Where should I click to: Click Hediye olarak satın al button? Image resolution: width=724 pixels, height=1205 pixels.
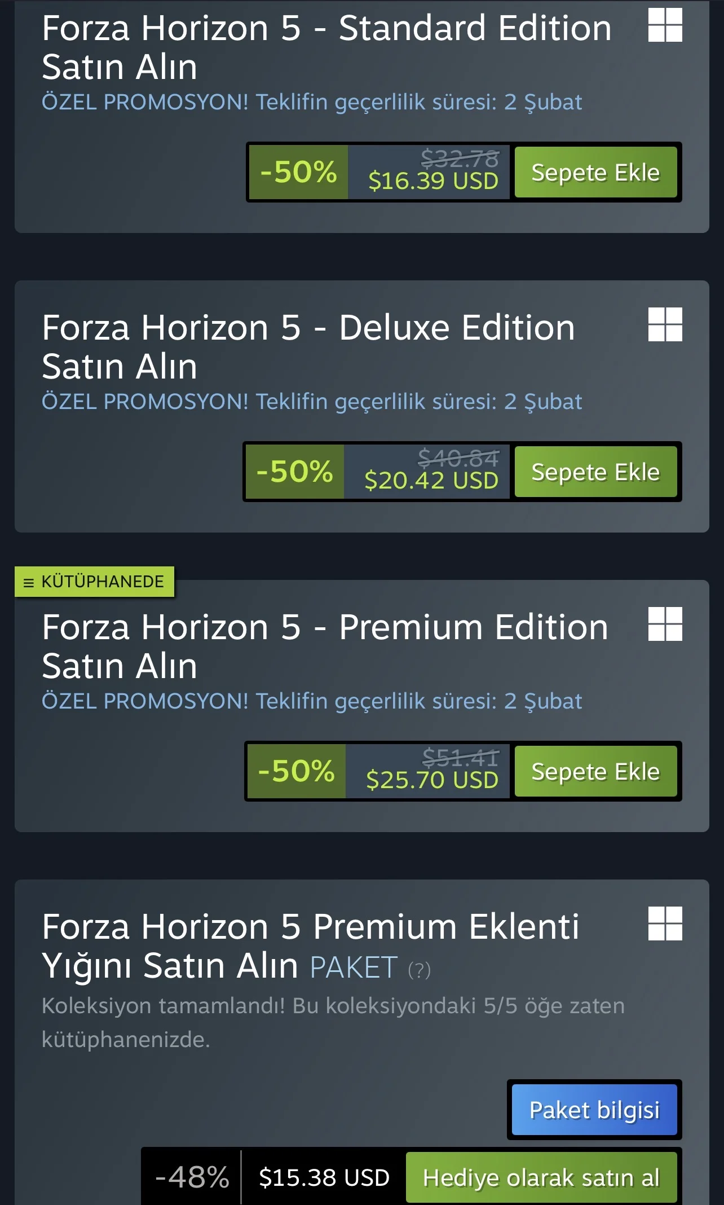pos(541,1177)
